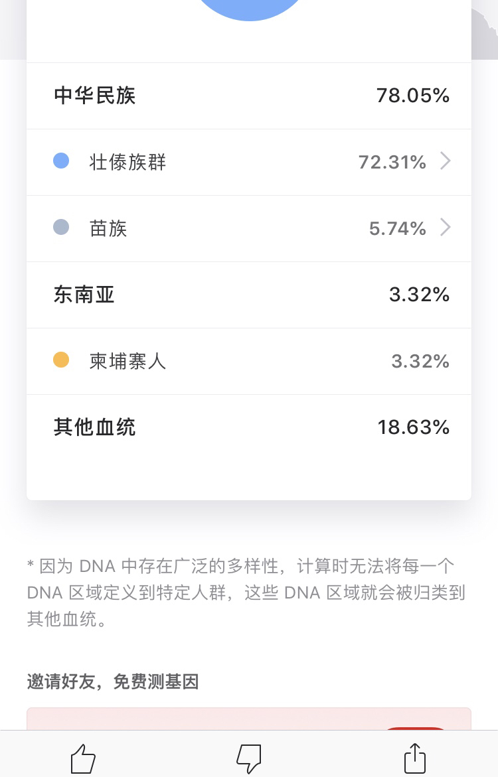498x777 pixels.
Task: Click the 72.31% percentage value
Action: coord(392,162)
